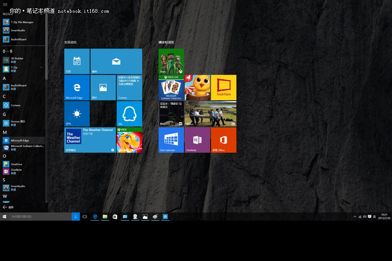Image resolution: width=392 pixels, height=261 pixels.
Task: Click the letter O group header
Action: click(x=4, y=156)
